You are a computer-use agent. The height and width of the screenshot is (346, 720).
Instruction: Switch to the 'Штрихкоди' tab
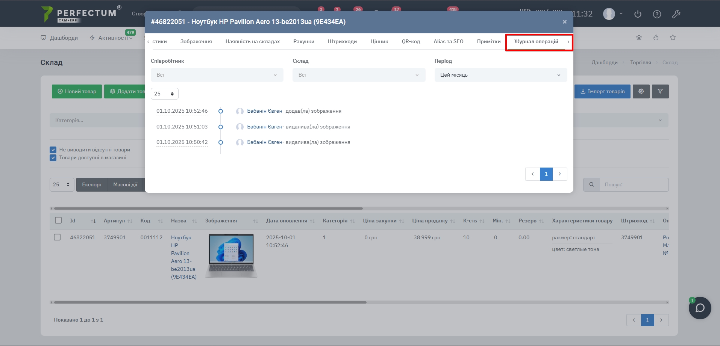tap(342, 41)
